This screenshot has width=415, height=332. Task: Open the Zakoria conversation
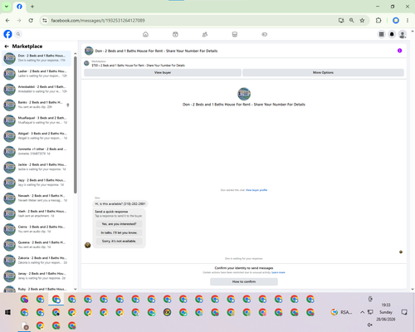click(37, 260)
